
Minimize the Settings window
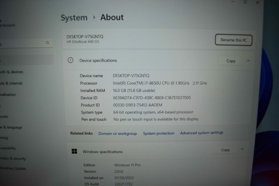click(233, 2)
